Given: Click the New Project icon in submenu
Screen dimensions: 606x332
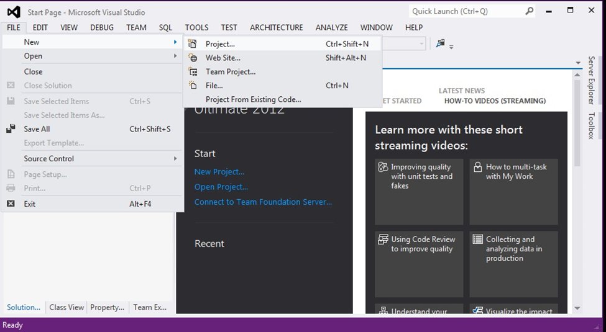Looking at the screenshot, I should [193, 44].
